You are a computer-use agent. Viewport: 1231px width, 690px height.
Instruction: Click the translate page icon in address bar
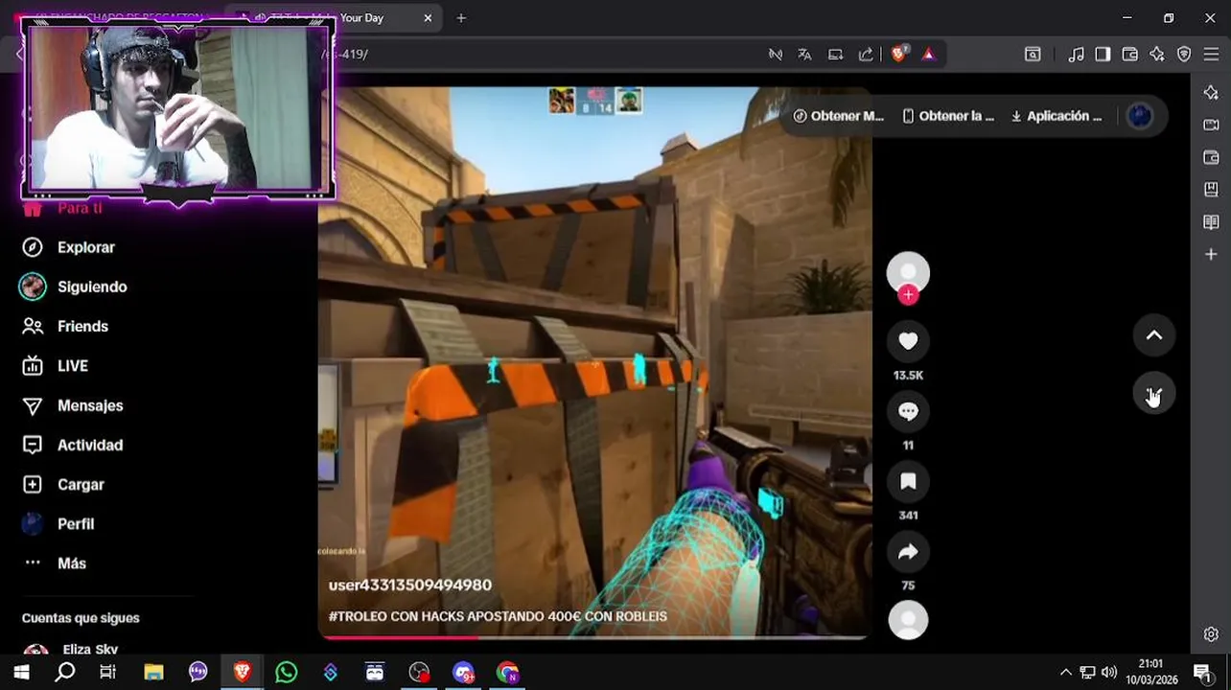click(804, 55)
